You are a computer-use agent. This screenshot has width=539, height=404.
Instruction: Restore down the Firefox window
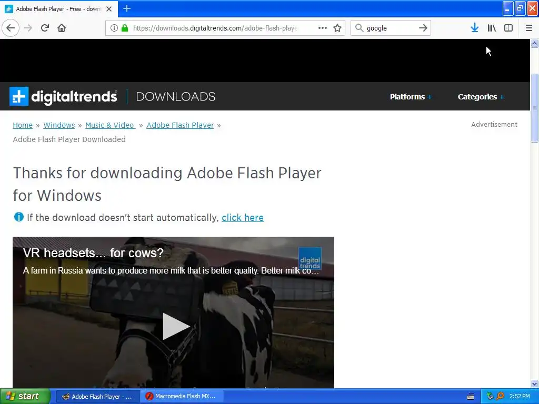[520, 8]
